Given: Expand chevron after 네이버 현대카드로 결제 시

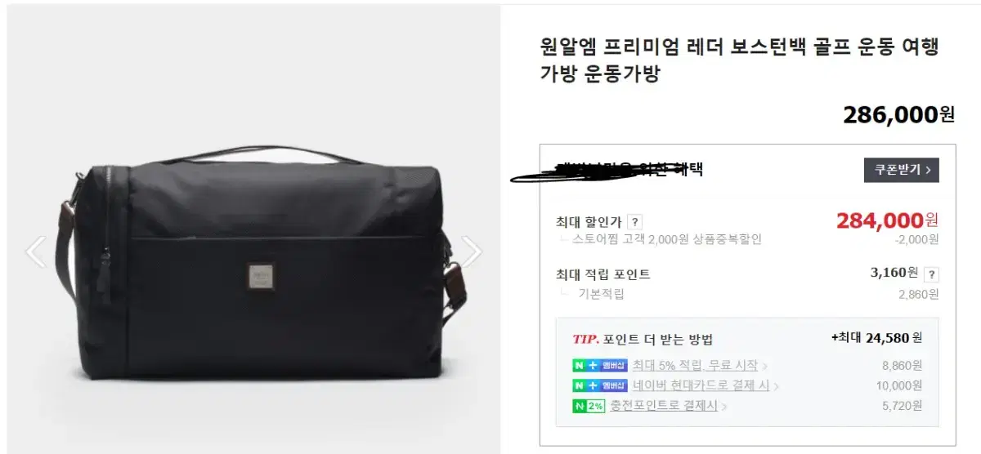Looking at the screenshot, I should click(x=776, y=386).
